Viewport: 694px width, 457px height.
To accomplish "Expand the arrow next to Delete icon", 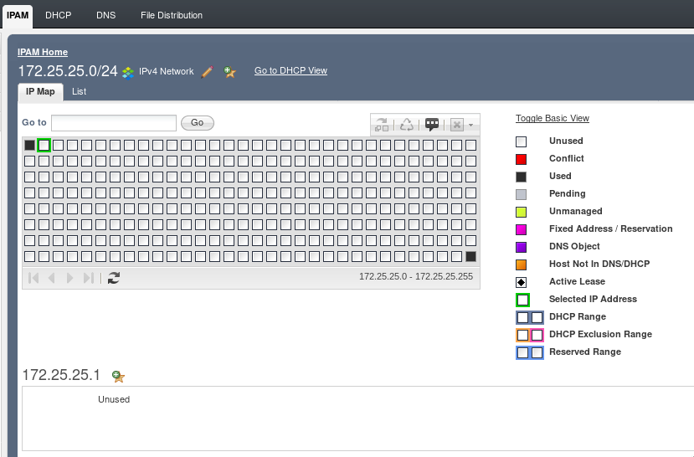I will click(x=471, y=126).
